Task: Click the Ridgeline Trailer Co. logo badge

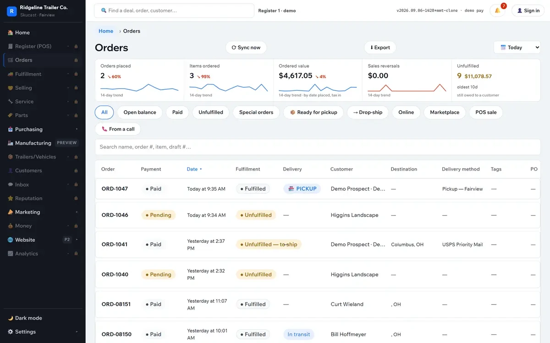Action: pos(12,11)
